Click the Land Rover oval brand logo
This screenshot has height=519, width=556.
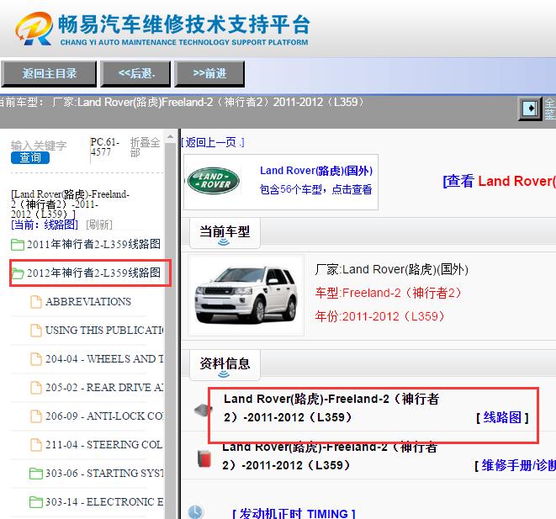point(214,181)
